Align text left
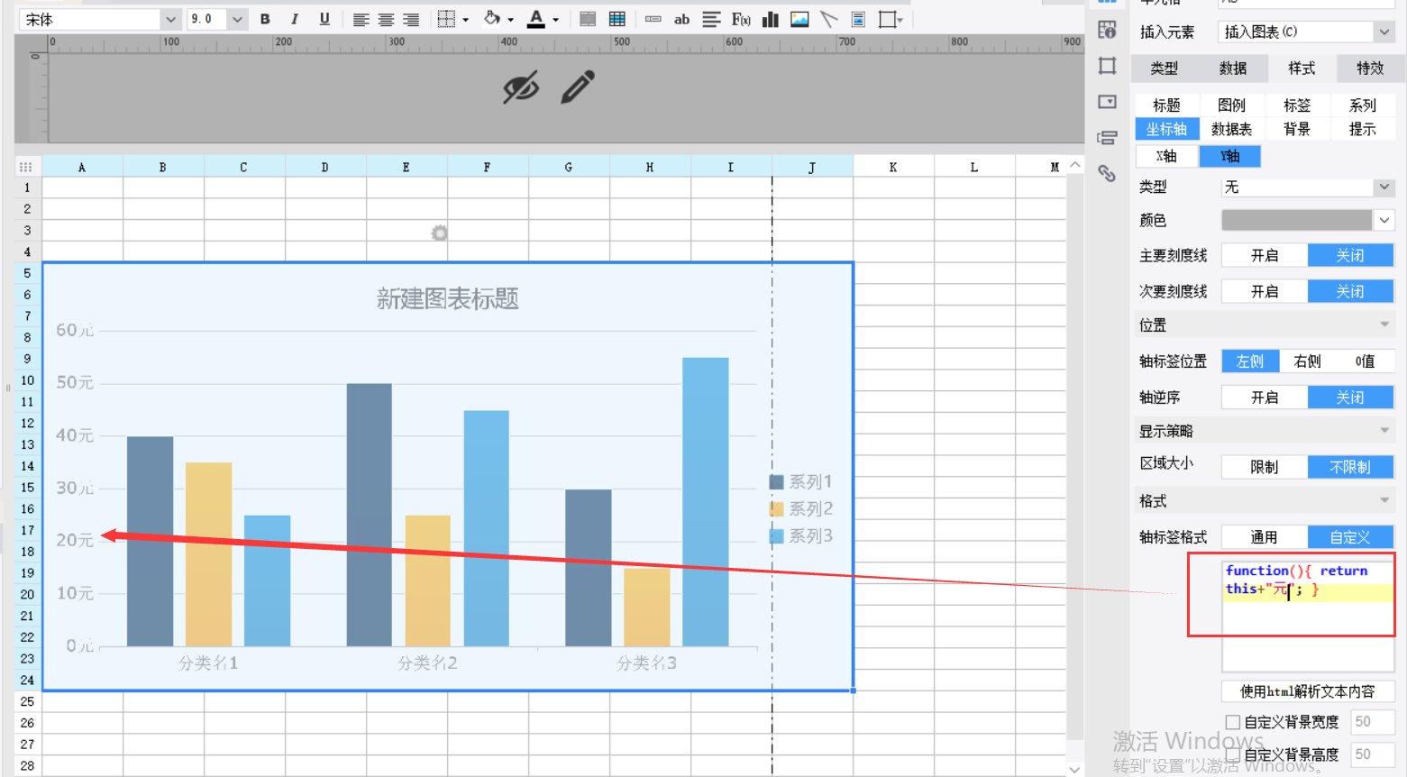 [361, 19]
